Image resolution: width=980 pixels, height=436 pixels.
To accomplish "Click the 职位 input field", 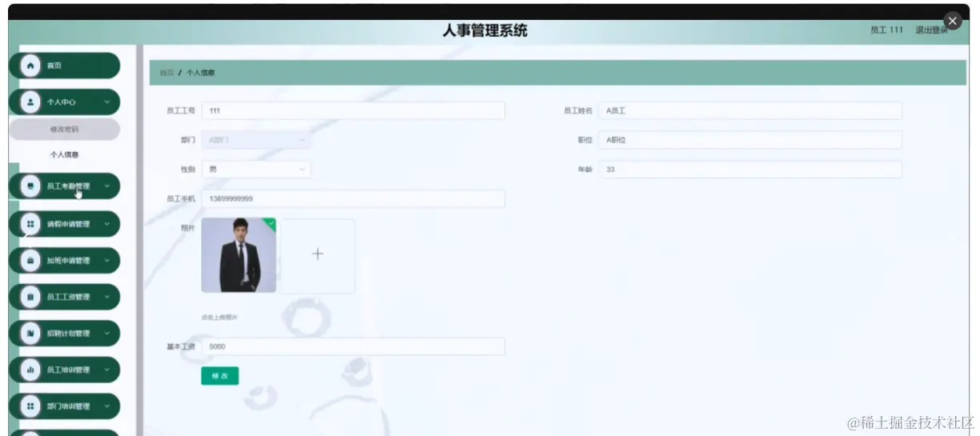I will click(x=750, y=140).
